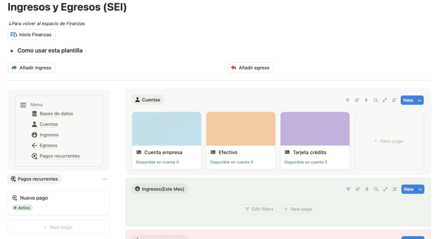Click the filter icon in Cuentas toolbar

coord(348,100)
